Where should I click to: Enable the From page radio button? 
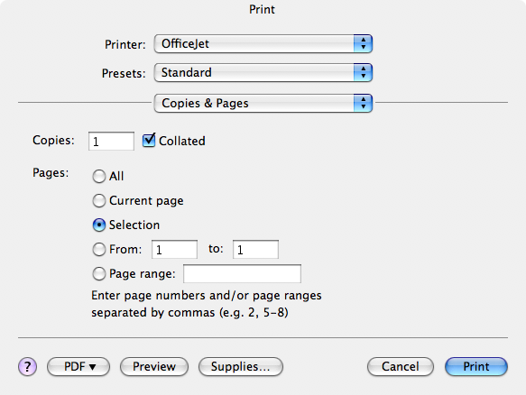99,249
